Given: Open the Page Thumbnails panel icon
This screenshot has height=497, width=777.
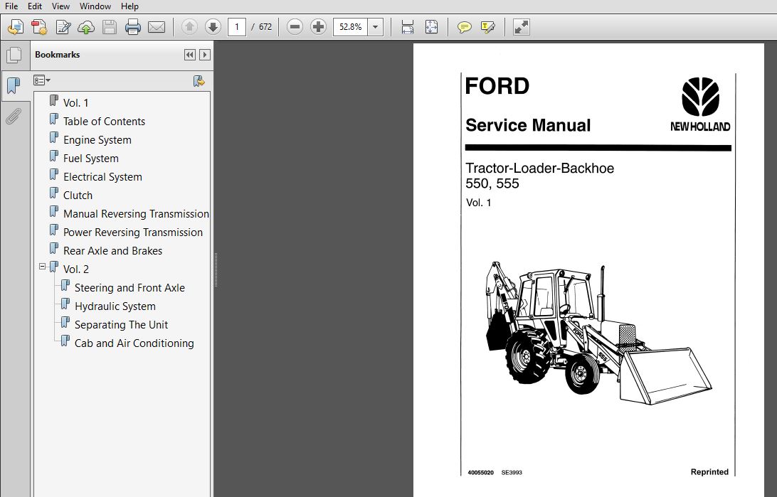Looking at the screenshot, I should pos(14,55).
